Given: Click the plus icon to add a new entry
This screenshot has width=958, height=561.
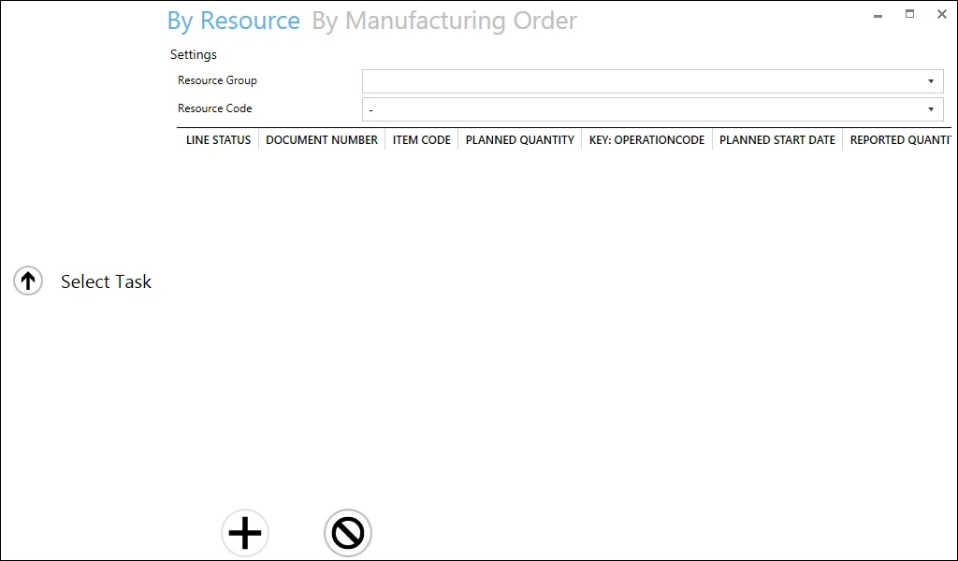Looking at the screenshot, I should [x=244, y=533].
